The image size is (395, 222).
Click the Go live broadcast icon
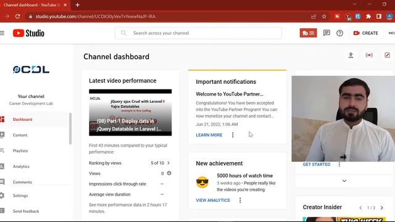tap(369, 55)
